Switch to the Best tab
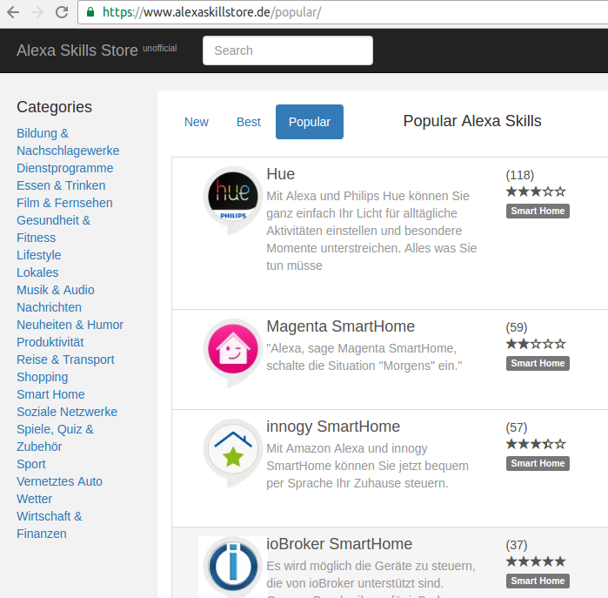608x598 pixels. click(x=249, y=122)
